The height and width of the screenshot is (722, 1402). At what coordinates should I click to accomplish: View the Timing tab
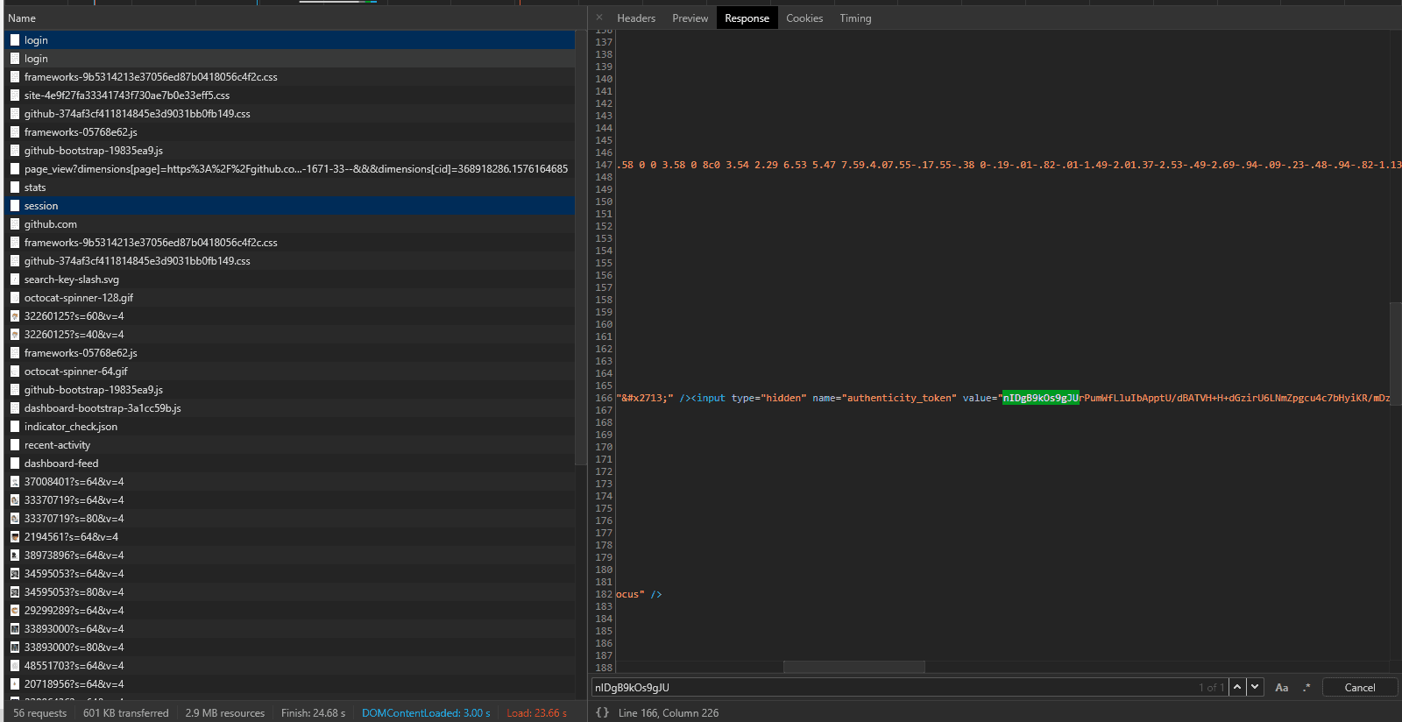click(855, 18)
